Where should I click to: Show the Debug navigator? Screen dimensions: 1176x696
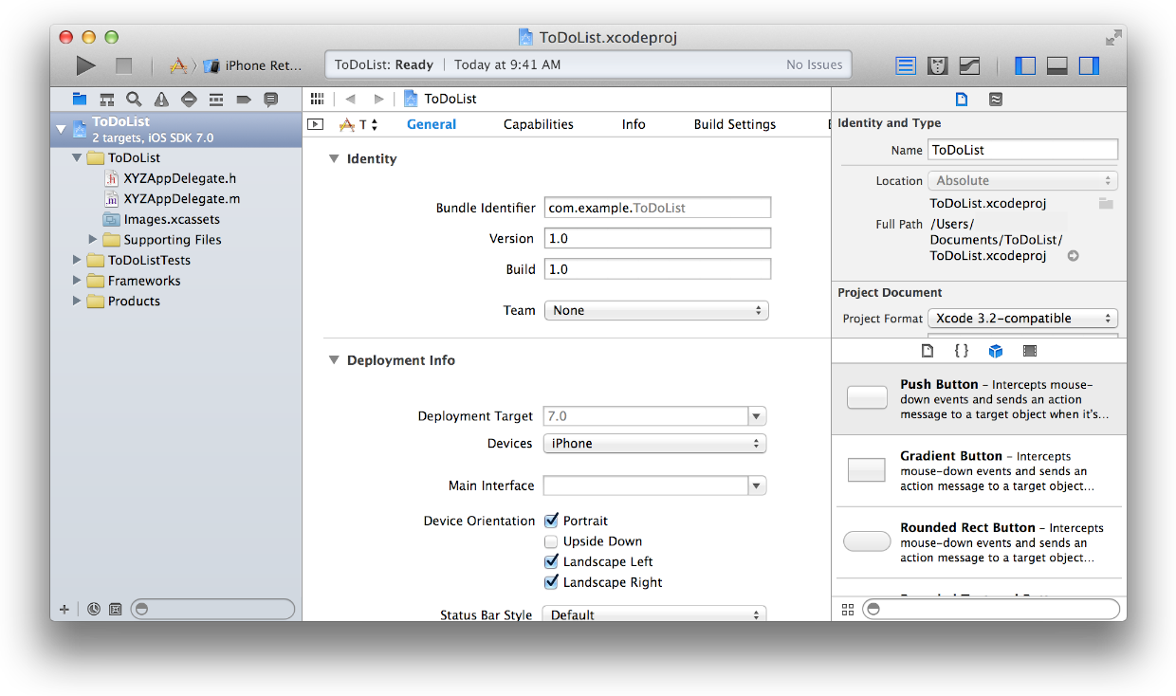point(216,99)
